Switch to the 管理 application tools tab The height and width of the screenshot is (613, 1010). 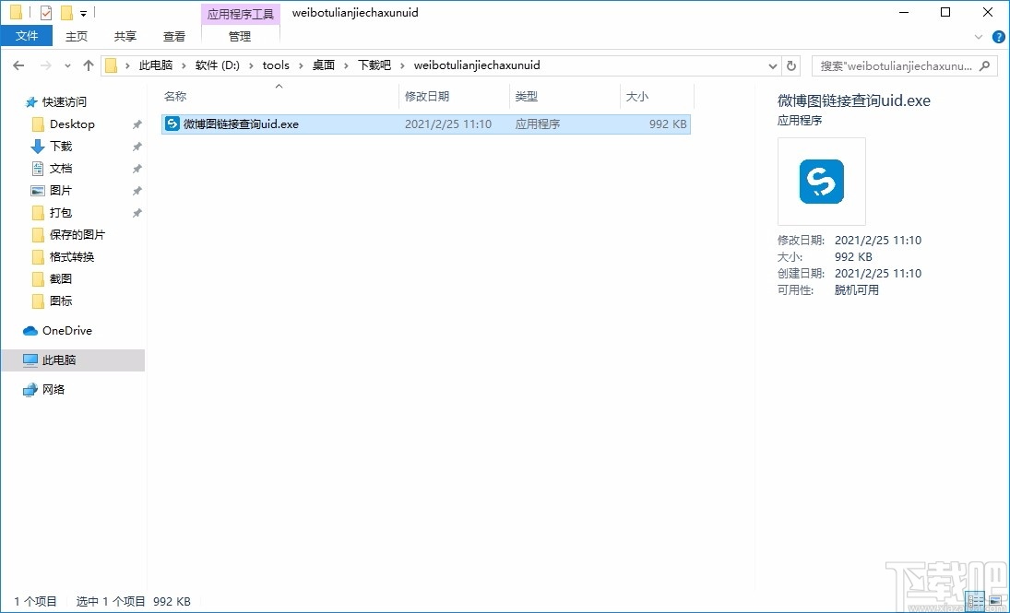(x=240, y=38)
